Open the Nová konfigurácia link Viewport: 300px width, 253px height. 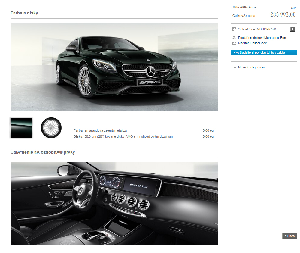pyautogui.click(x=251, y=67)
